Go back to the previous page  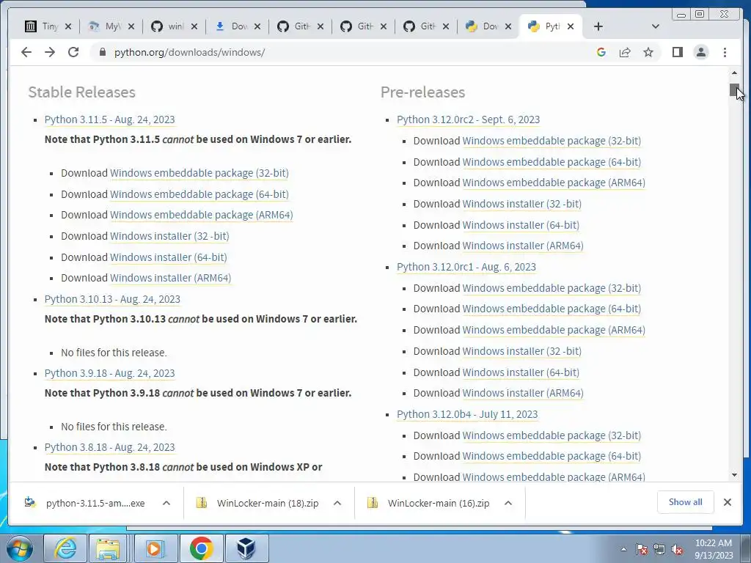[26, 52]
